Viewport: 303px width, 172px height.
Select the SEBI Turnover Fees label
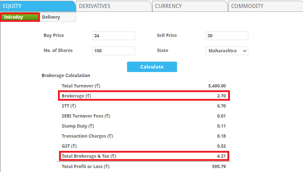[86, 116]
